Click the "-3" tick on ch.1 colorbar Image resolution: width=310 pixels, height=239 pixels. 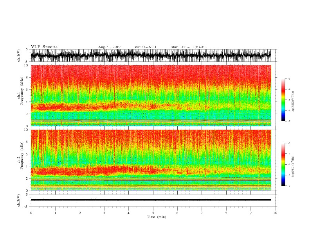pyautogui.click(x=289, y=78)
